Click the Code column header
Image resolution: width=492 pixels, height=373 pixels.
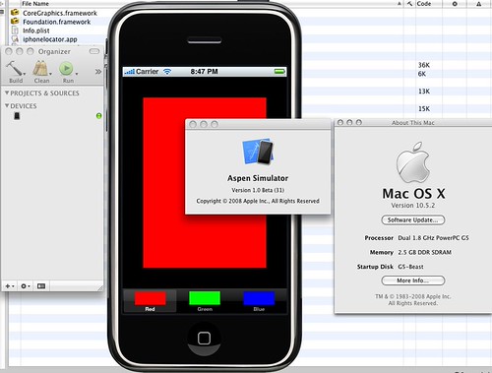(423, 4)
